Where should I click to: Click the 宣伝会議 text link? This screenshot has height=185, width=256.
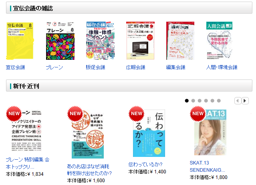(x=16, y=67)
